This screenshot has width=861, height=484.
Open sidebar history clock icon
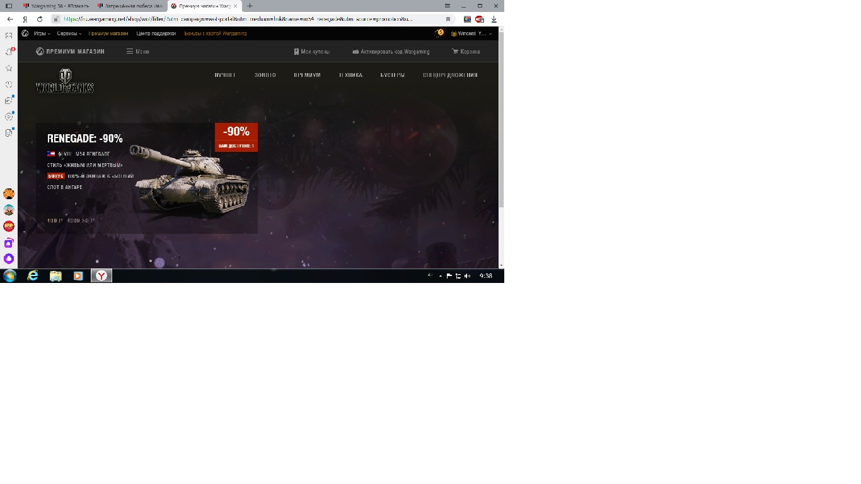(9, 84)
